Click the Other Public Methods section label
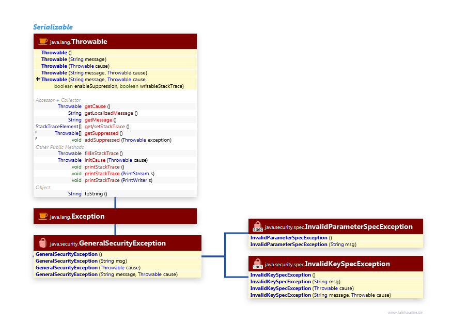452x336 pixels. 60,147
